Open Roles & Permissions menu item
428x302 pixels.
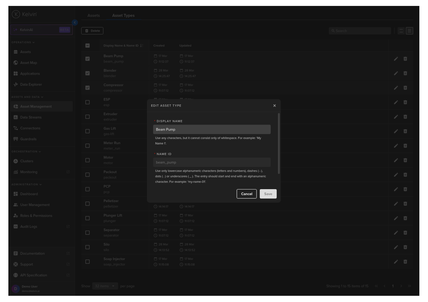click(36, 216)
